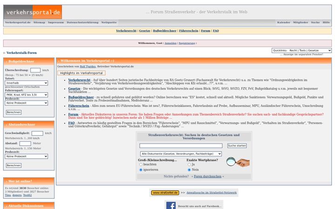335x209 pixels.
Task: Click Forum in yellow link bar
Action: click(206, 31)
